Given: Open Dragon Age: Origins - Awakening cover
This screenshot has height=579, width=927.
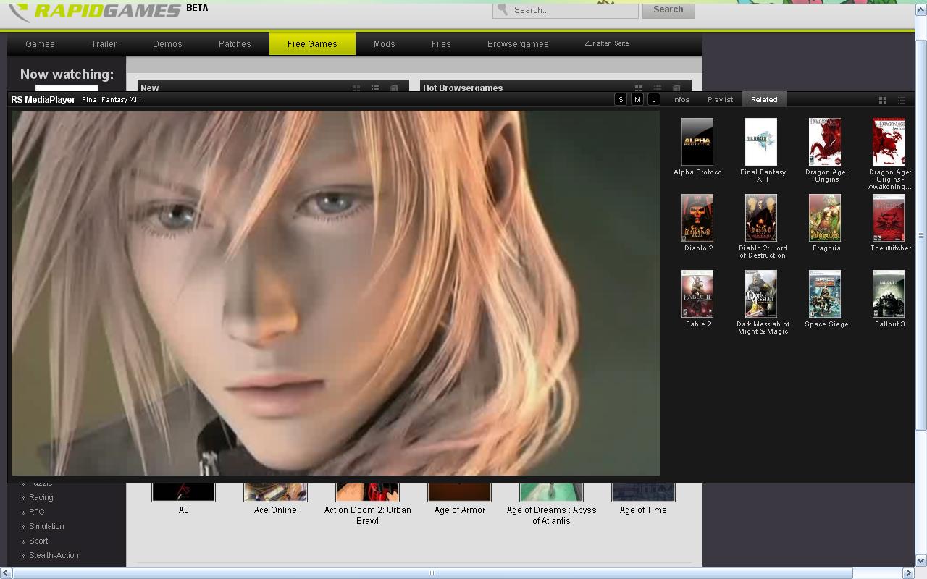Looking at the screenshot, I should click(x=889, y=142).
